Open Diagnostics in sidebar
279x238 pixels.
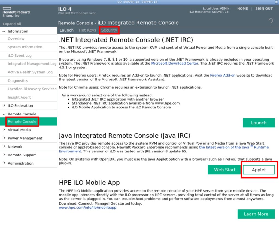pyautogui.click(x=18, y=81)
